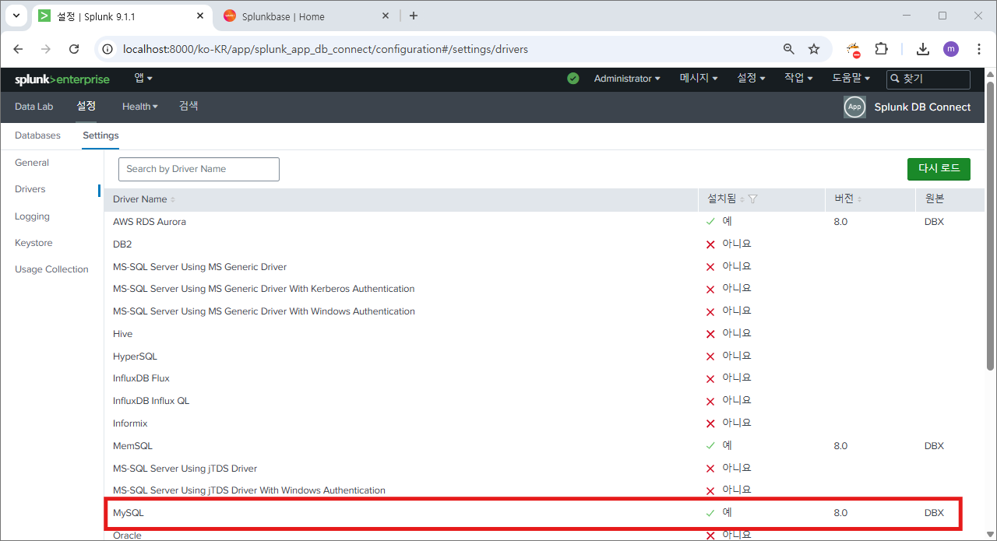
Task: Click the browser address bar URL
Action: click(x=326, y=49)
